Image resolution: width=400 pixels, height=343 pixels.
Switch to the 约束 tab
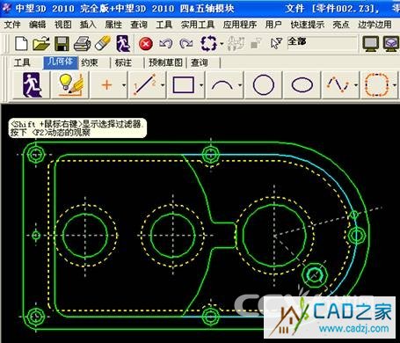click(90, 62)
